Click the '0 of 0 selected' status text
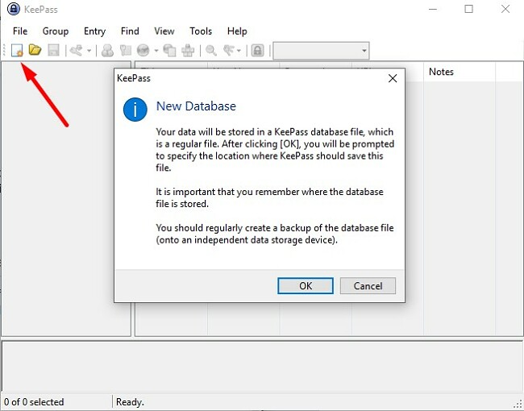The height and width of the screenshot is (411, 524). click(x=34, y=401)
